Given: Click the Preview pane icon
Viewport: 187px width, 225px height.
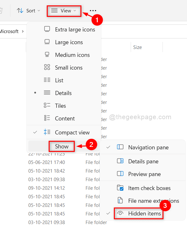Looking at the screenshot, I should [120, 174].
